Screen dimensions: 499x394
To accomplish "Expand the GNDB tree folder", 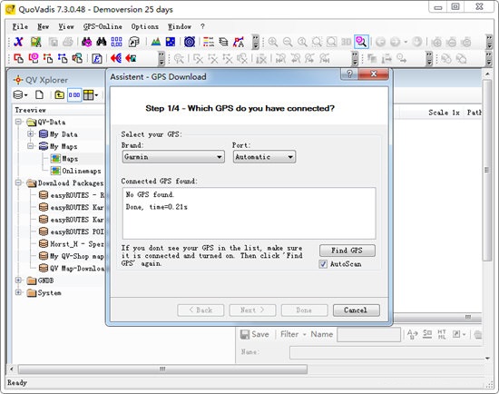I will coord(18,281).
